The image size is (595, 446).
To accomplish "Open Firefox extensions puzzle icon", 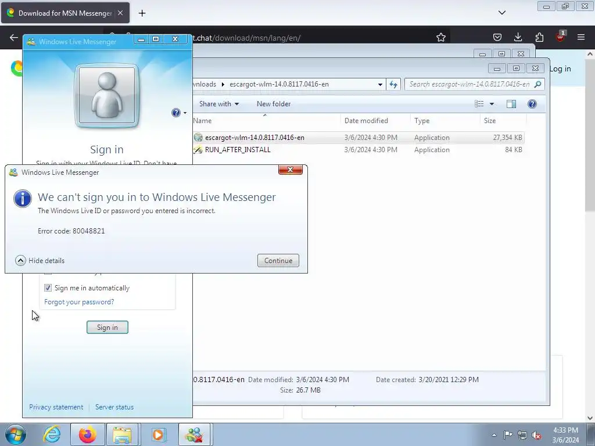I will click(539, 37).
